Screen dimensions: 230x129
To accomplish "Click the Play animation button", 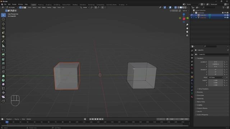I will point(97,119).
